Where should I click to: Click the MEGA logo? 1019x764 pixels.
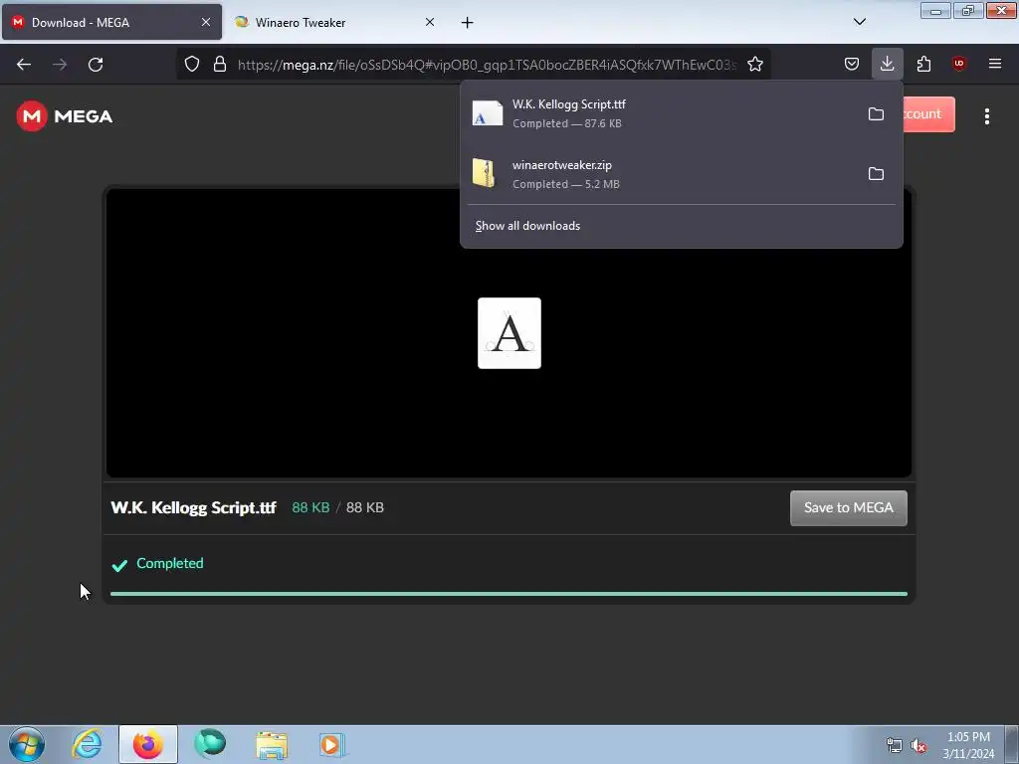pos(65,116)
